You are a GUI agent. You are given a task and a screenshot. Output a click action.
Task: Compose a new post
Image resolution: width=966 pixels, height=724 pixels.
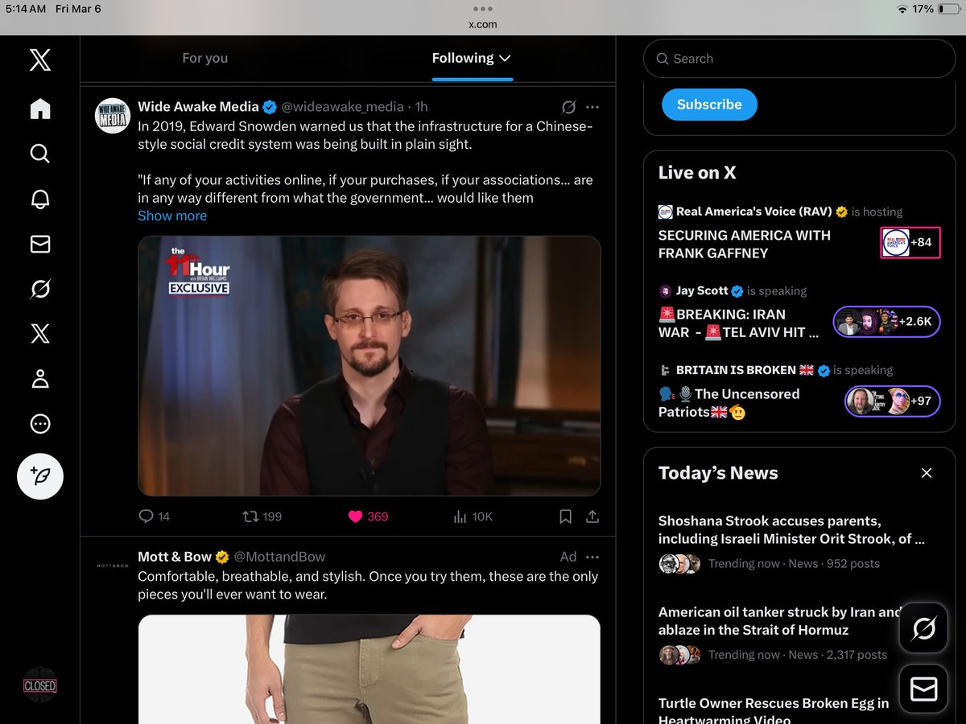pos(39,476)
